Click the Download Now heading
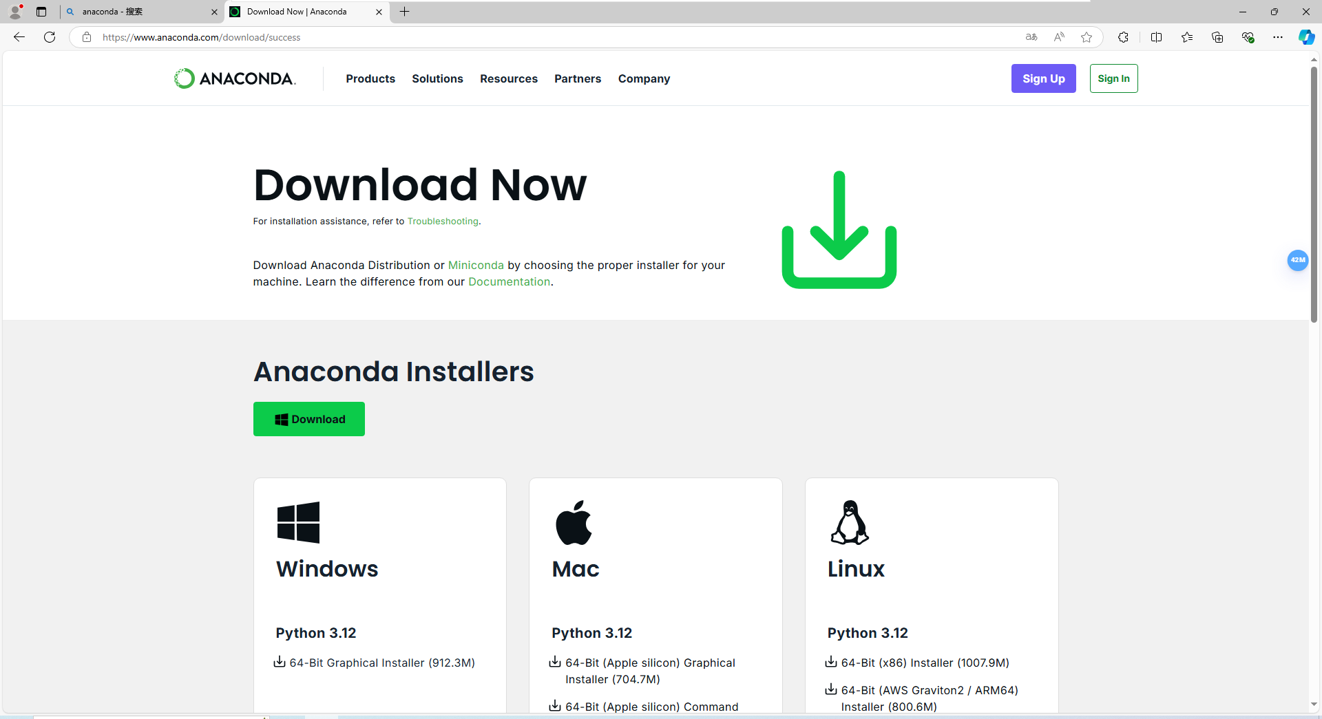The image size is (1322, 719). pos(420,185)
